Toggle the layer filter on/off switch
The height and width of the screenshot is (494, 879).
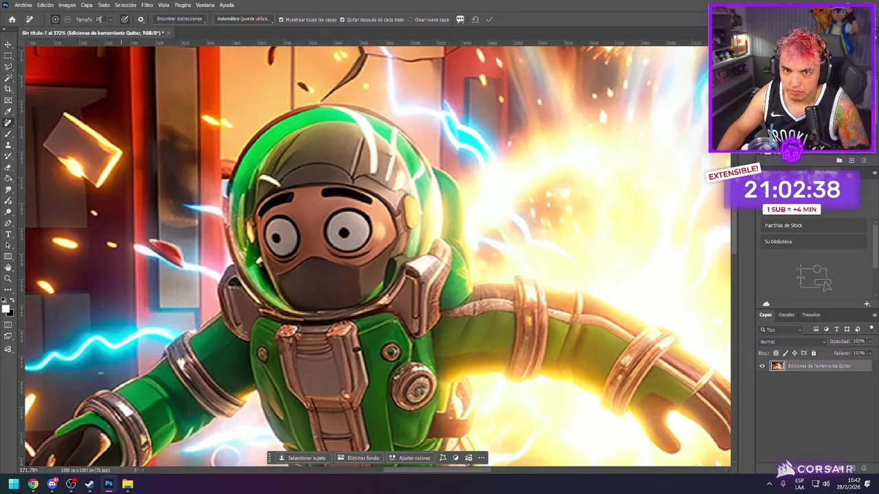[x=871, y=329]
